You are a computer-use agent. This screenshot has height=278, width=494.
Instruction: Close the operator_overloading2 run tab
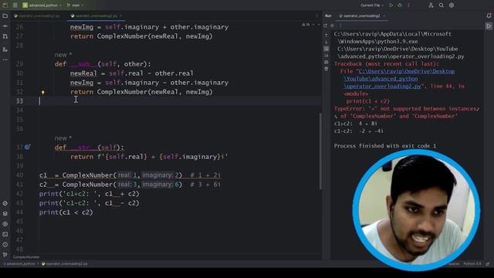[384, 15]
